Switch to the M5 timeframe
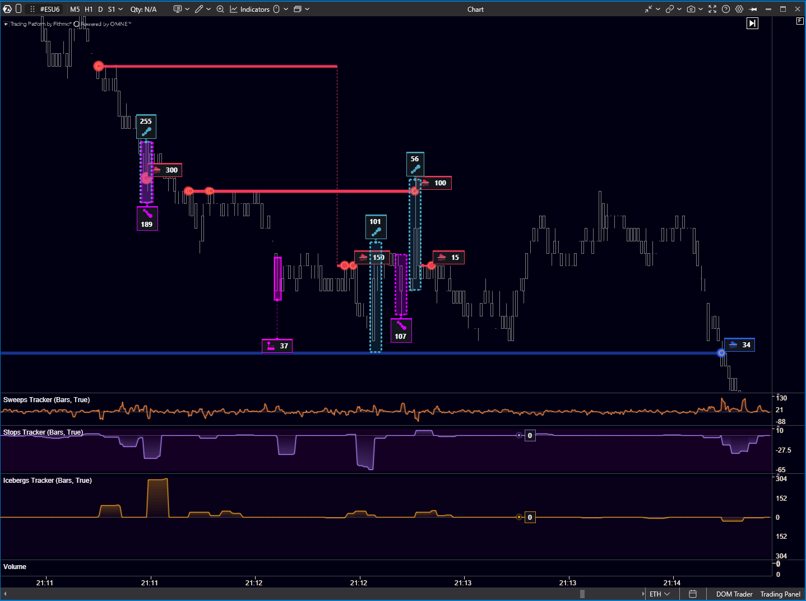The image size is (806, 601). (75, 10)
